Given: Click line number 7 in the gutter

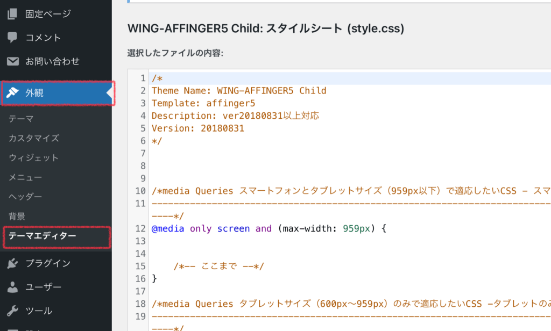Looking at the screenshot, I should click(x=143, y=153).
